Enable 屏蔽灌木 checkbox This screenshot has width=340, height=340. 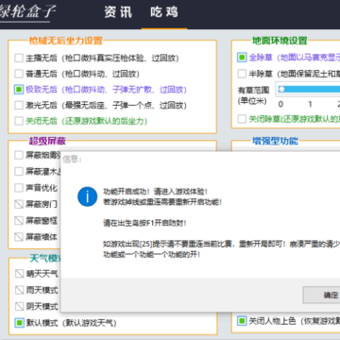point(19,172)
